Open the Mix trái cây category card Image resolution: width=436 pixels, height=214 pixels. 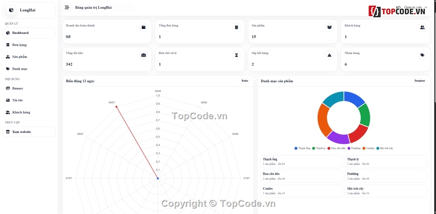386,191
